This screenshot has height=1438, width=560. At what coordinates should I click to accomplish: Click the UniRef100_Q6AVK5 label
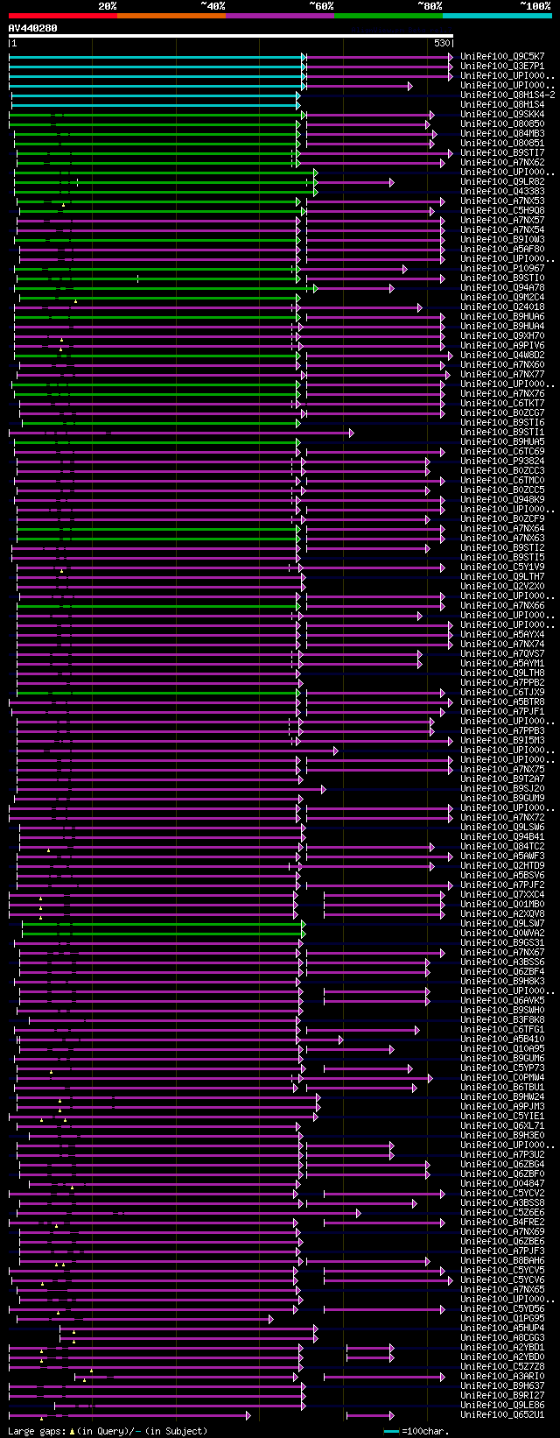(502, 1000)
